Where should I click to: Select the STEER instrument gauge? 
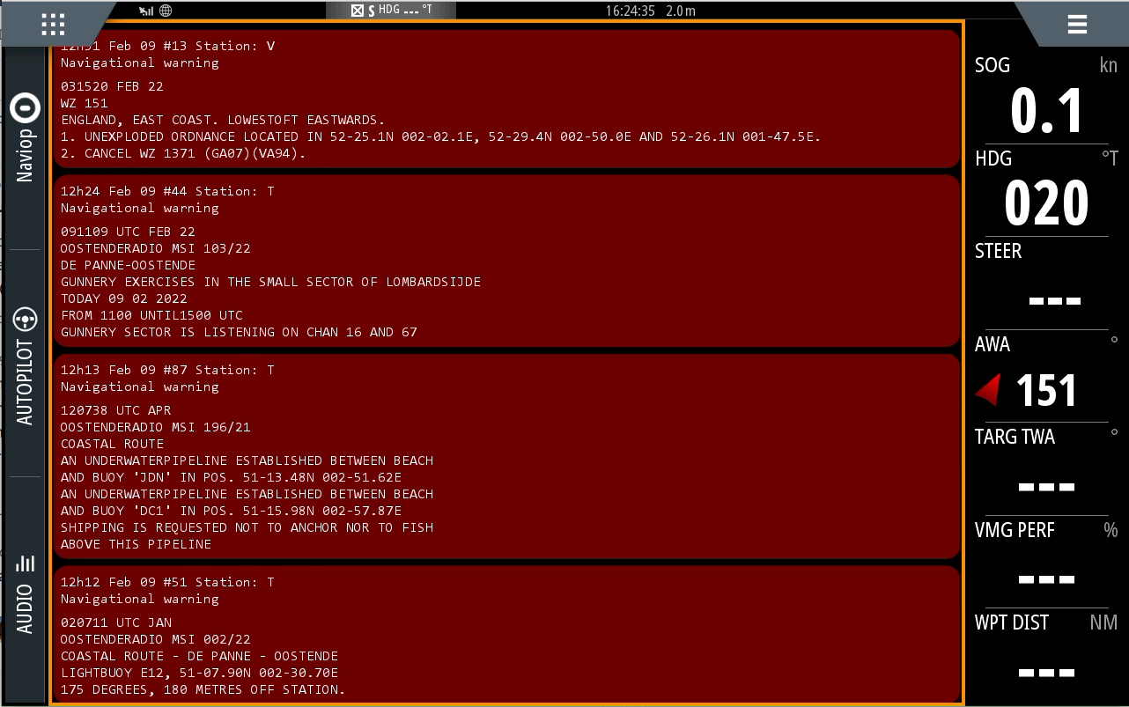tap(1045, 283)
